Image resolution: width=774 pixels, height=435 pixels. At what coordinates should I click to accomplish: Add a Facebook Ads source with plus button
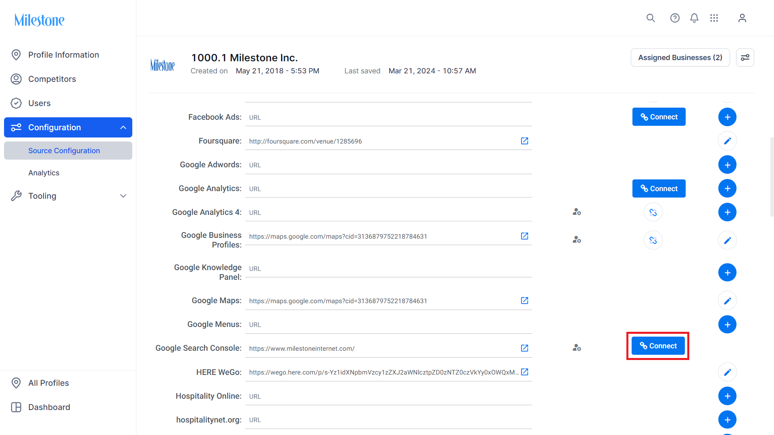tap(727, 117)
